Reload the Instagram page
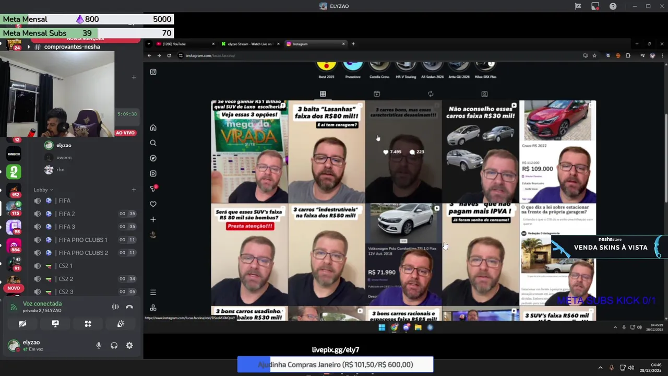668x376 pixels. 169,55
